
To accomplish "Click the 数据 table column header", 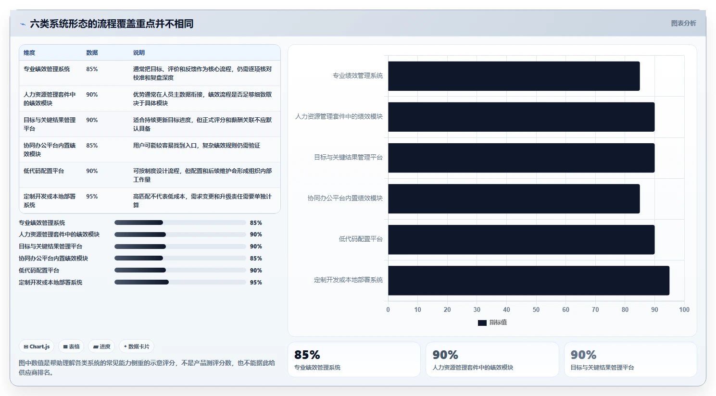I will 92,53.
